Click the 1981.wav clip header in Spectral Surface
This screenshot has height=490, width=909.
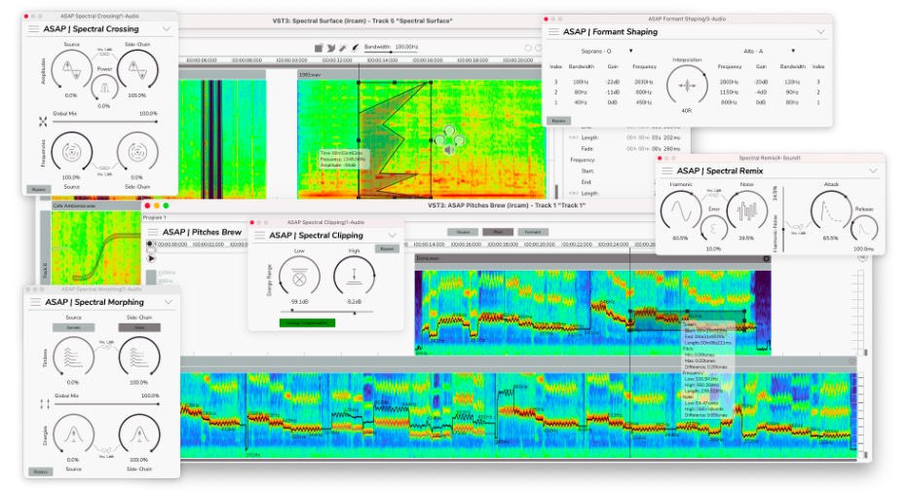[422, 75]
